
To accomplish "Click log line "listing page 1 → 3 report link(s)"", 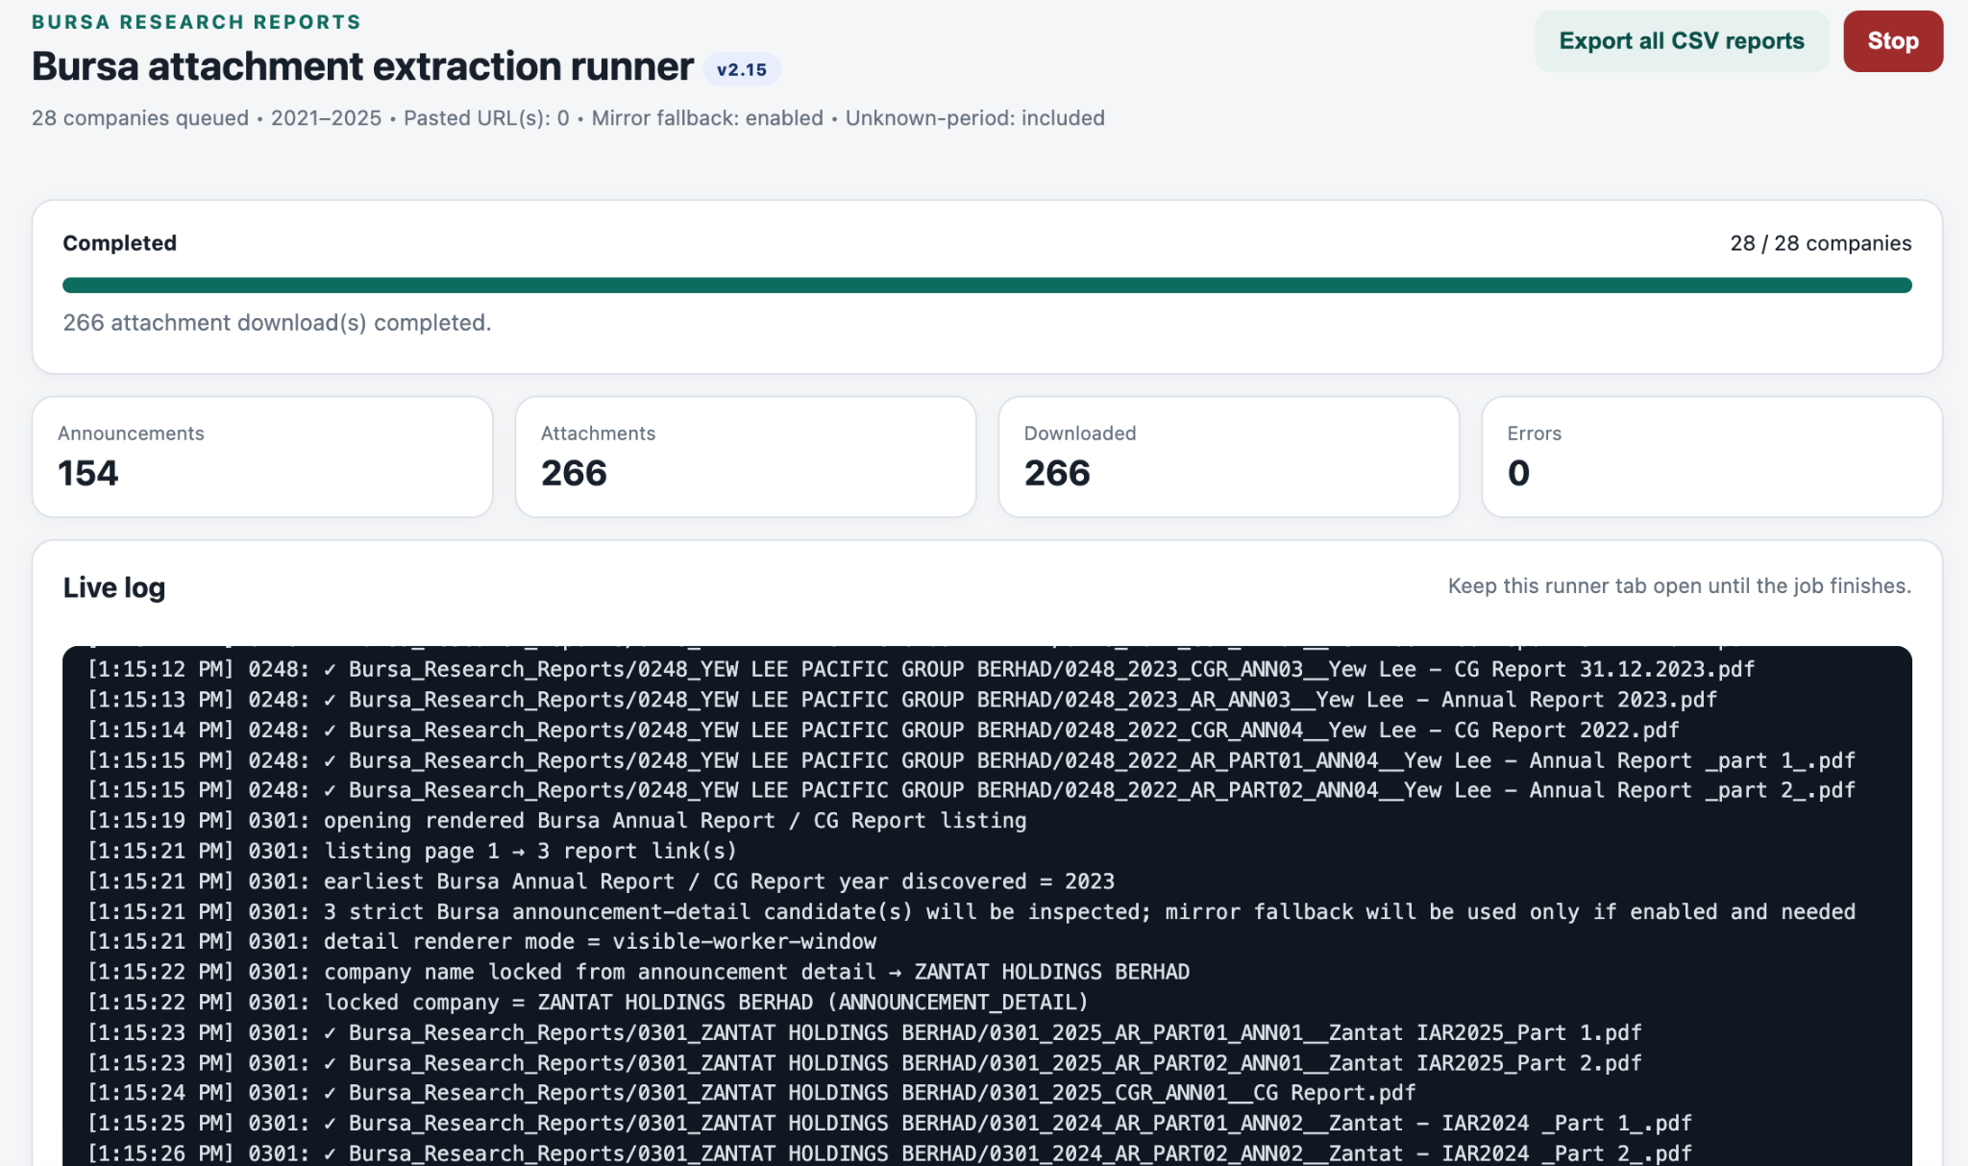I will coord(411,851).
